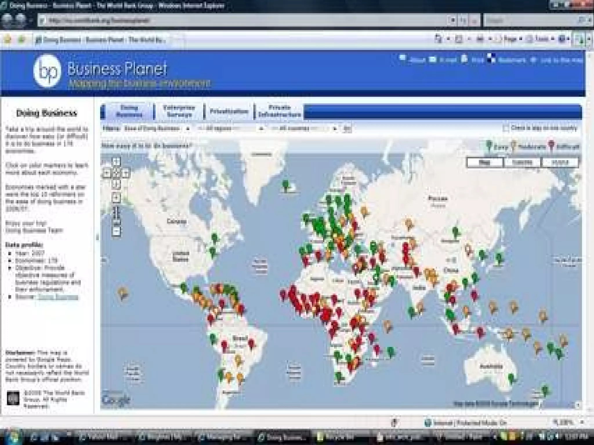594x445 pixels.
Task: Open the Doing Business source link
Action: 58,297
